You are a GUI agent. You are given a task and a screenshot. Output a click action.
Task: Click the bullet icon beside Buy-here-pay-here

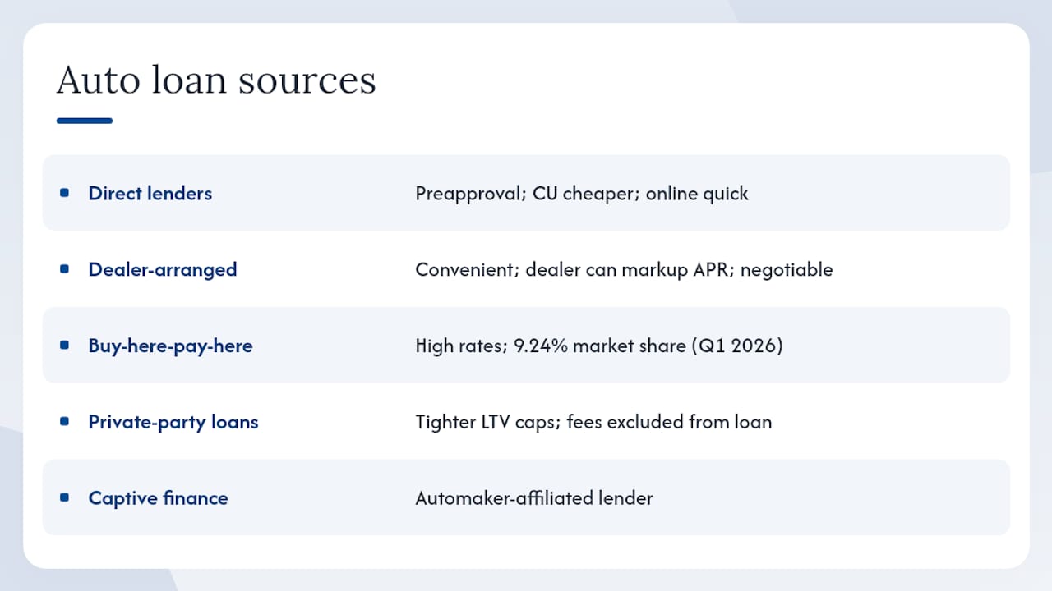[x=64, y=346]
